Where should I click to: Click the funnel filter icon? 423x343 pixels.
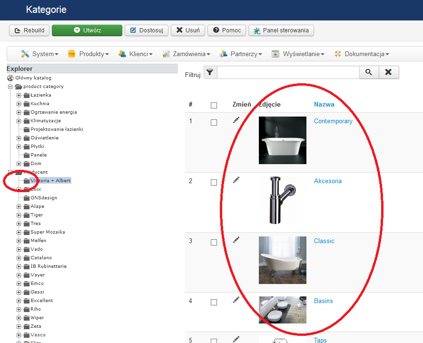coord(210,72)
